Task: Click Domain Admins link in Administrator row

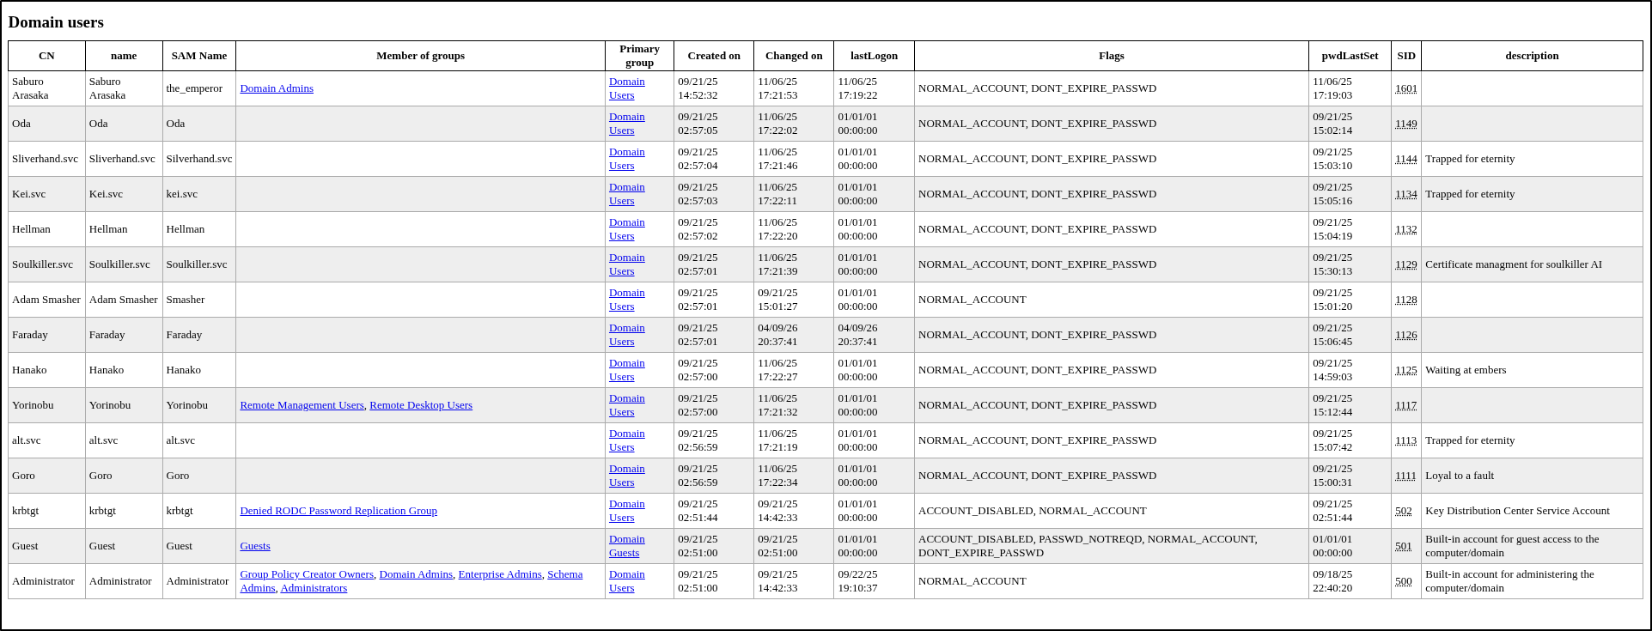Action: (416, 574)
